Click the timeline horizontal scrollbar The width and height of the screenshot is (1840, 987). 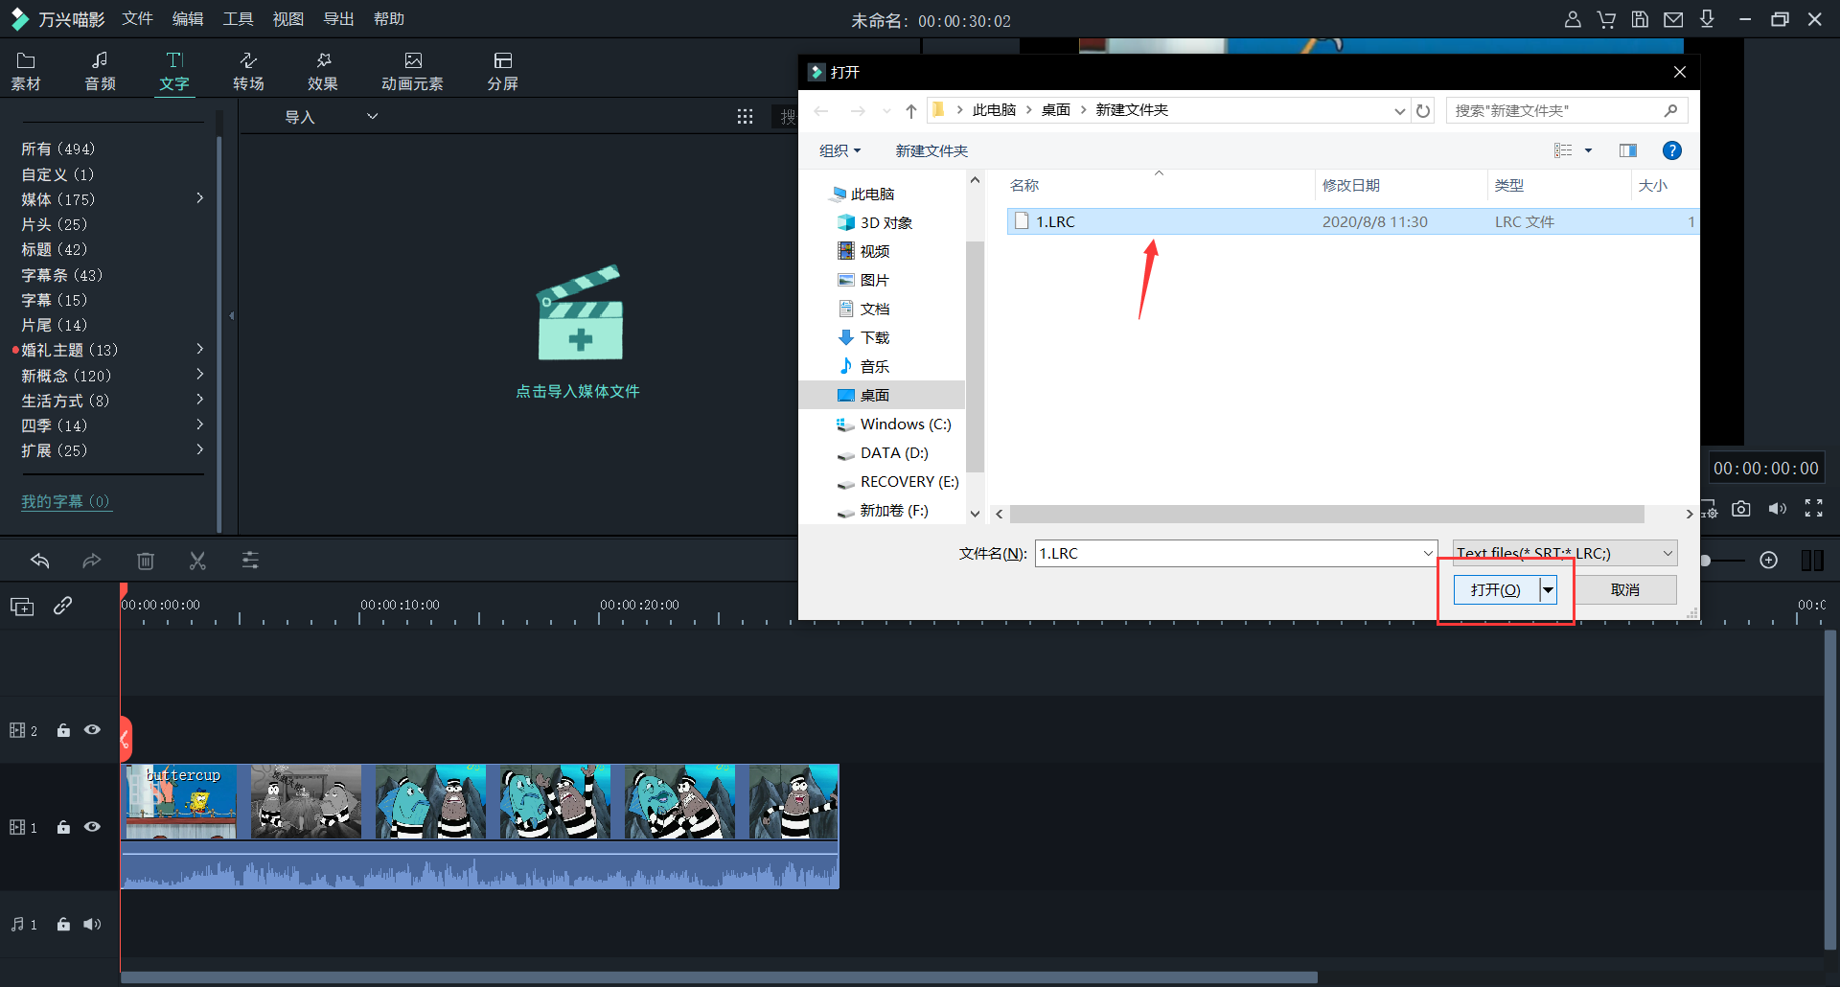click(719, 977)
